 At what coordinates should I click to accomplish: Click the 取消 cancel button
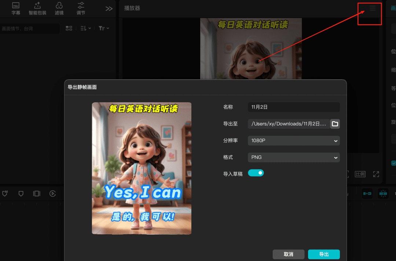tap(289, 254)
